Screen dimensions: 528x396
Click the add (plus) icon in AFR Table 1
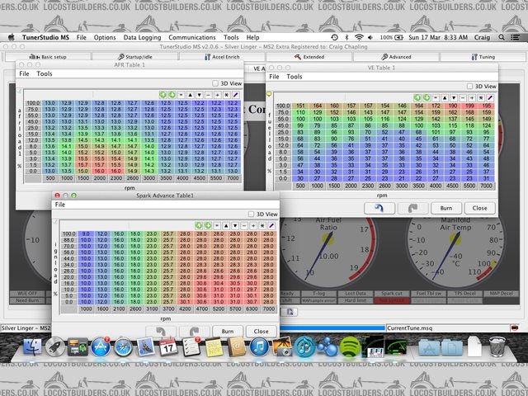click(218, 95)
